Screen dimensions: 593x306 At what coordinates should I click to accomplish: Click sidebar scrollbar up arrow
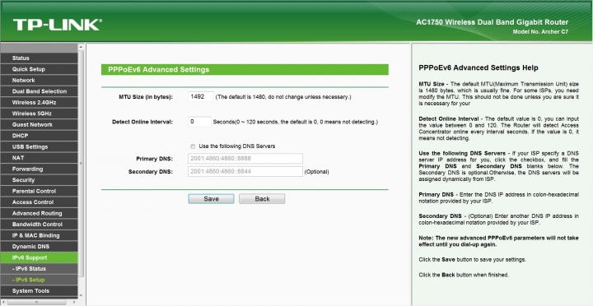[82, 46]
